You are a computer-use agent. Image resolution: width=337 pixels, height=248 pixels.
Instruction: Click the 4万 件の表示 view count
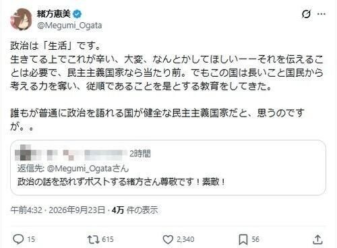click(135, 210)
